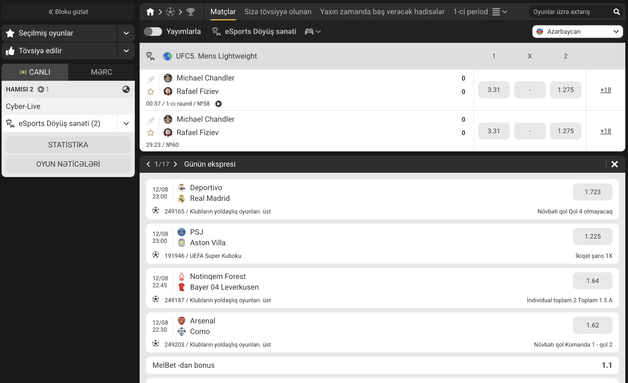Open the trophy breadcrumb icon
Image resolution: width=628 pixels, height=383 pixels.
pyautogui.click(x=191, y=12)
